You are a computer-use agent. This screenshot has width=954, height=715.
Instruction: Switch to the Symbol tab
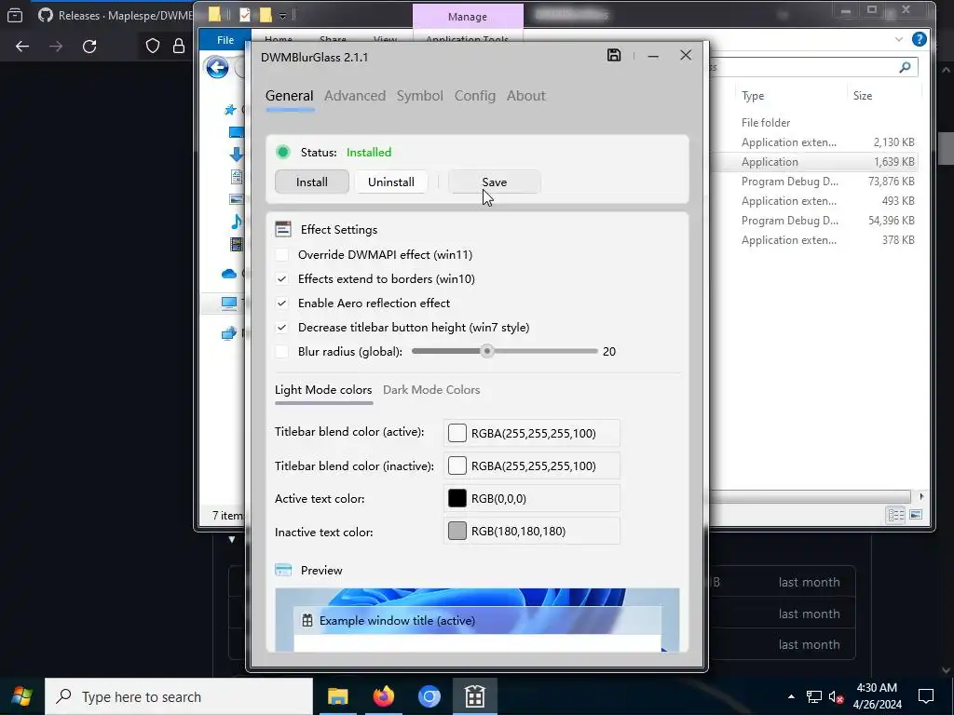pyautogui.click(x=420, y=96)
